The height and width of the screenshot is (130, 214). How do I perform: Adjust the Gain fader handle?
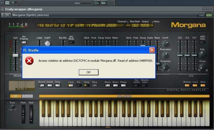pyautogui.click(x=16, y=55)
